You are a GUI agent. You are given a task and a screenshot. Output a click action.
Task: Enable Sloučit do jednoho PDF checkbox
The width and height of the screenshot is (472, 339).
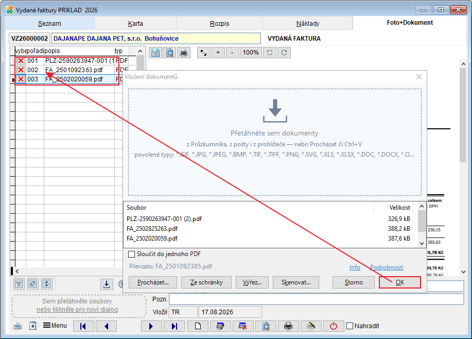click(x=132, y=254)
